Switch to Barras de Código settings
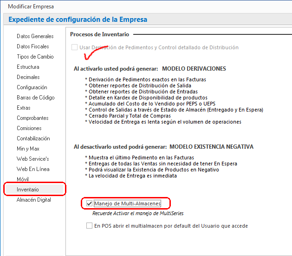Screen dimensions: 292x256 click(35, 98)
